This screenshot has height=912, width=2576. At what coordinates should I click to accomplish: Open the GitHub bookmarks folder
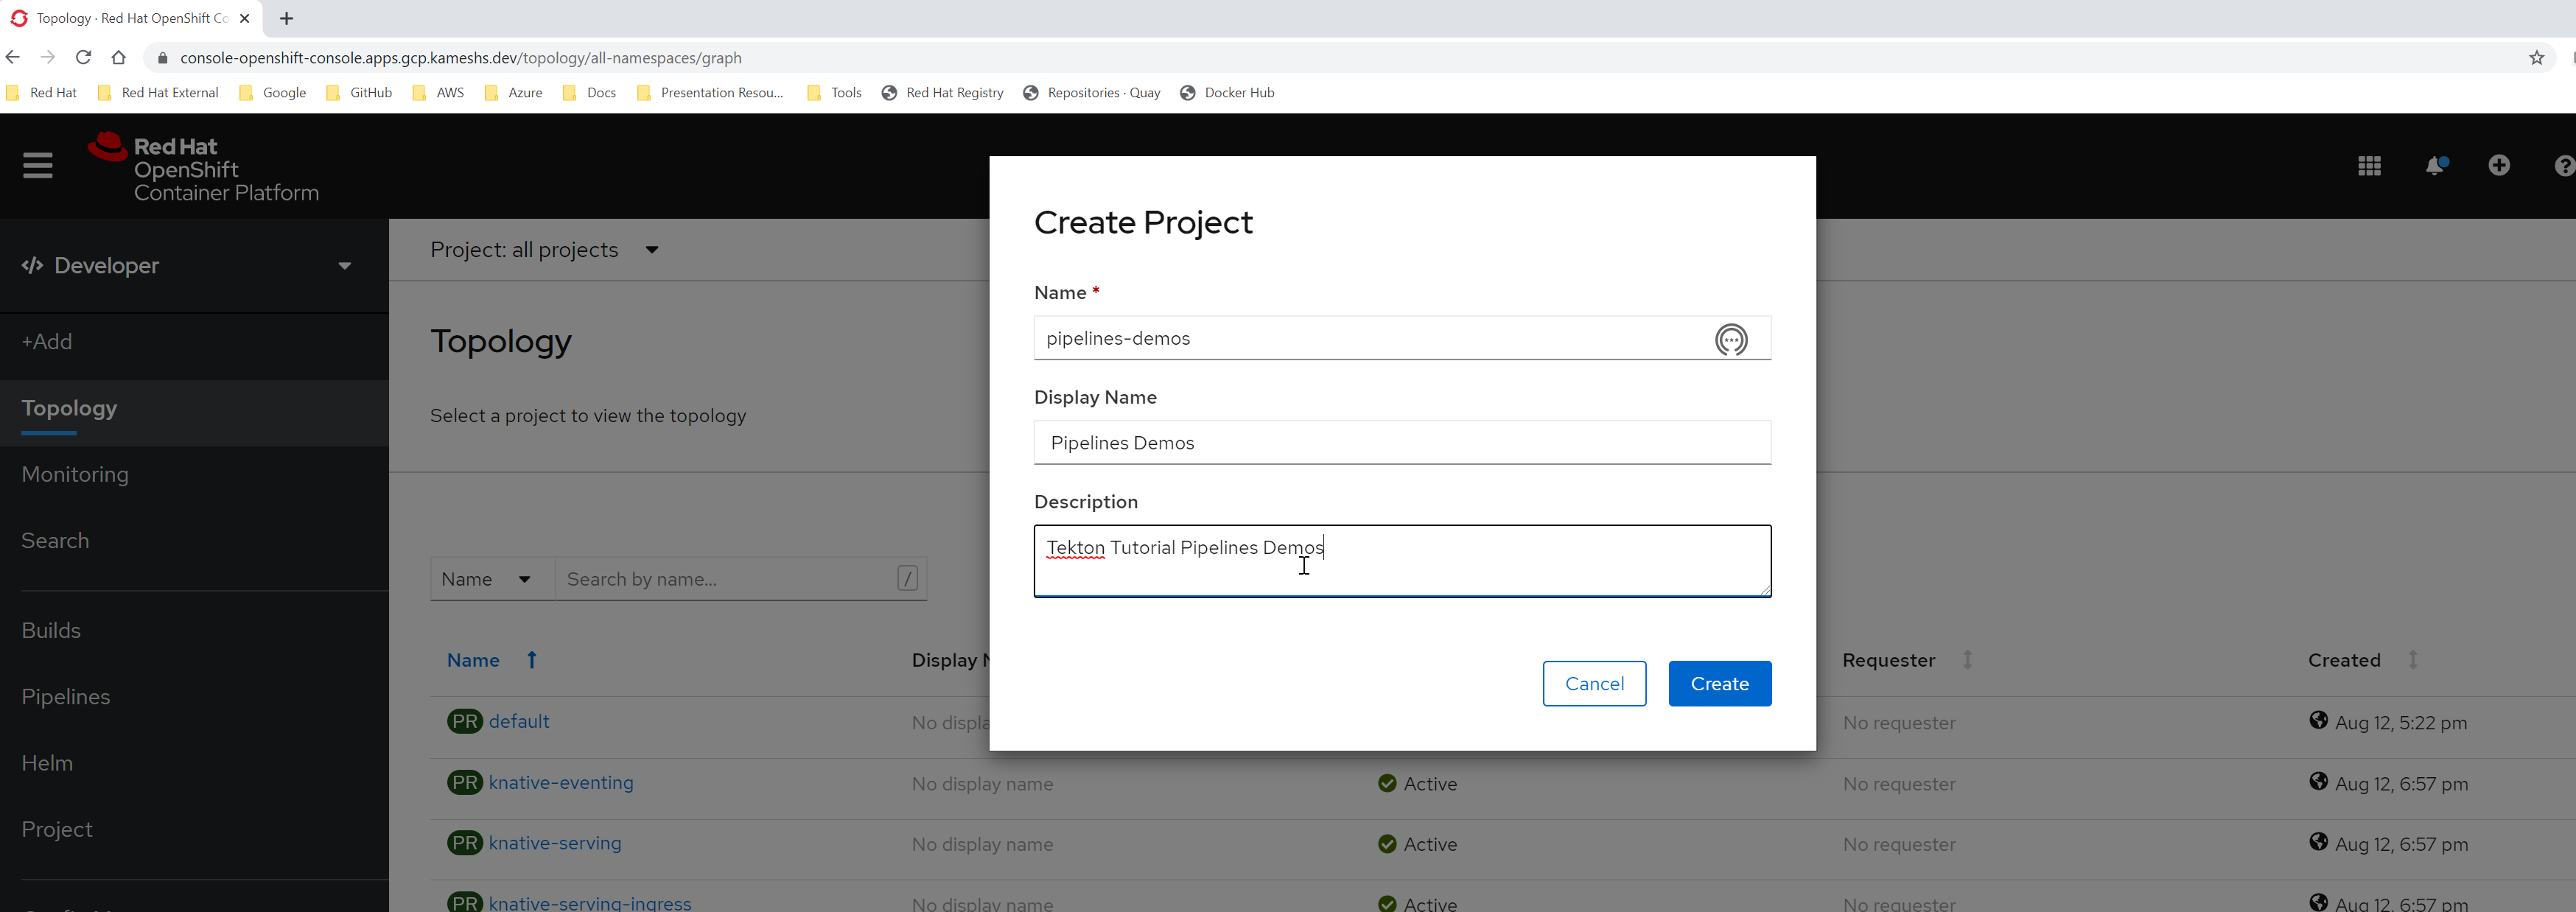pos(359,92)
